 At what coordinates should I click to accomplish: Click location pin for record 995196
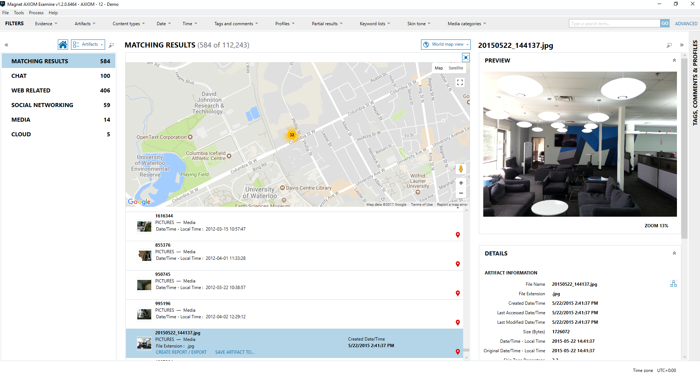[x=458, y=323]
